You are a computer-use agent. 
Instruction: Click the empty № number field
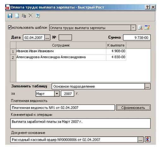coord(65,37)
